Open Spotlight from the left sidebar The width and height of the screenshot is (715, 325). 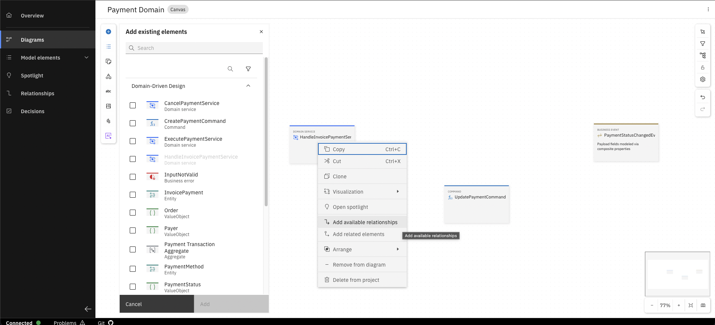tap(48, 75)
